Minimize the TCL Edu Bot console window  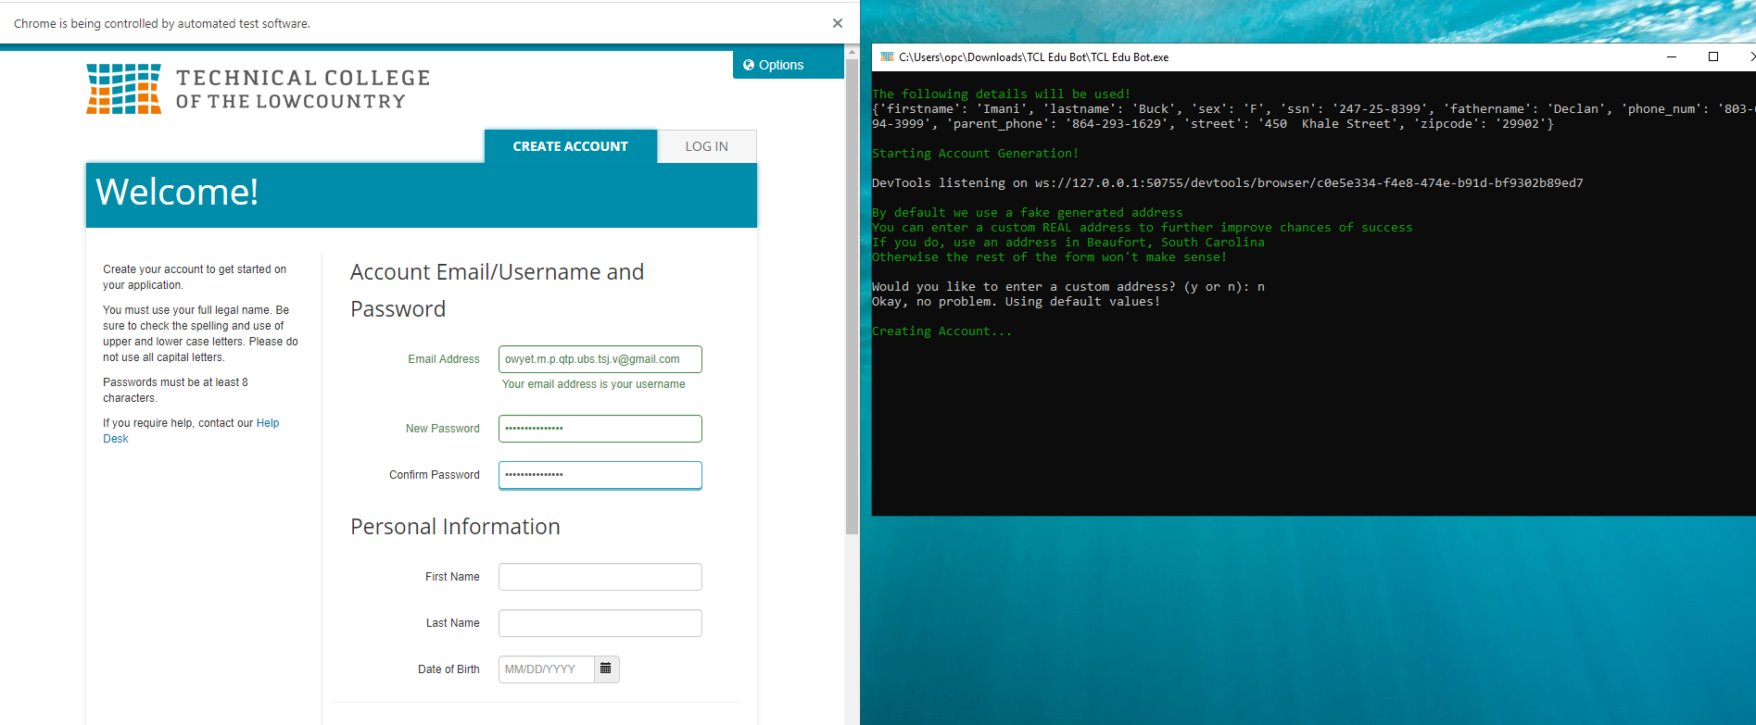coord(1672,57)
